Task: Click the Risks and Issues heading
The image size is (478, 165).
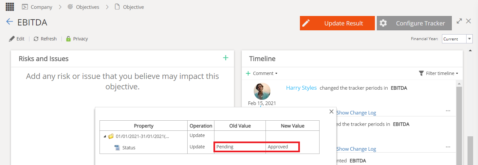Action: tap(44, 59)
